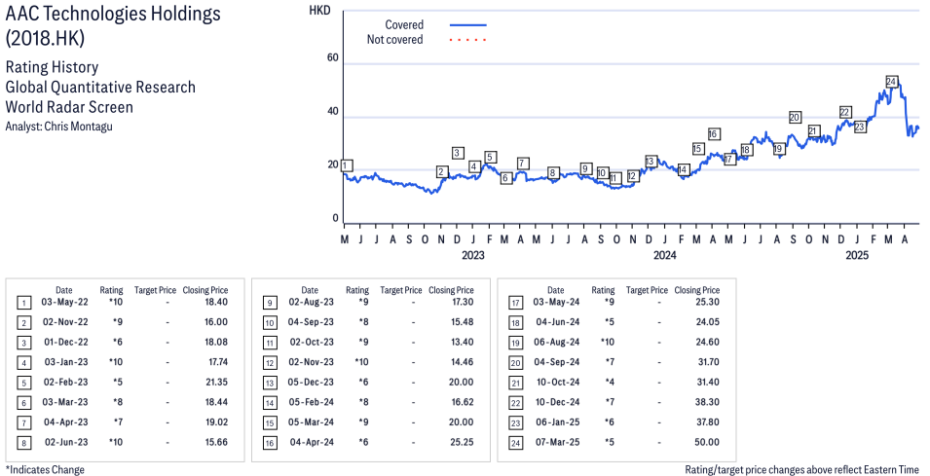
Task: Click the 2023 year label on axis
Action: 472,255
